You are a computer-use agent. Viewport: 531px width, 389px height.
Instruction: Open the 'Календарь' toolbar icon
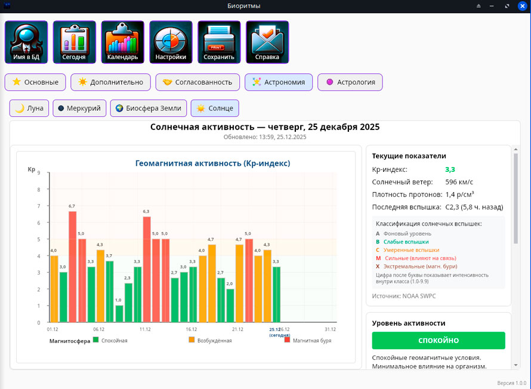[122, 42]
